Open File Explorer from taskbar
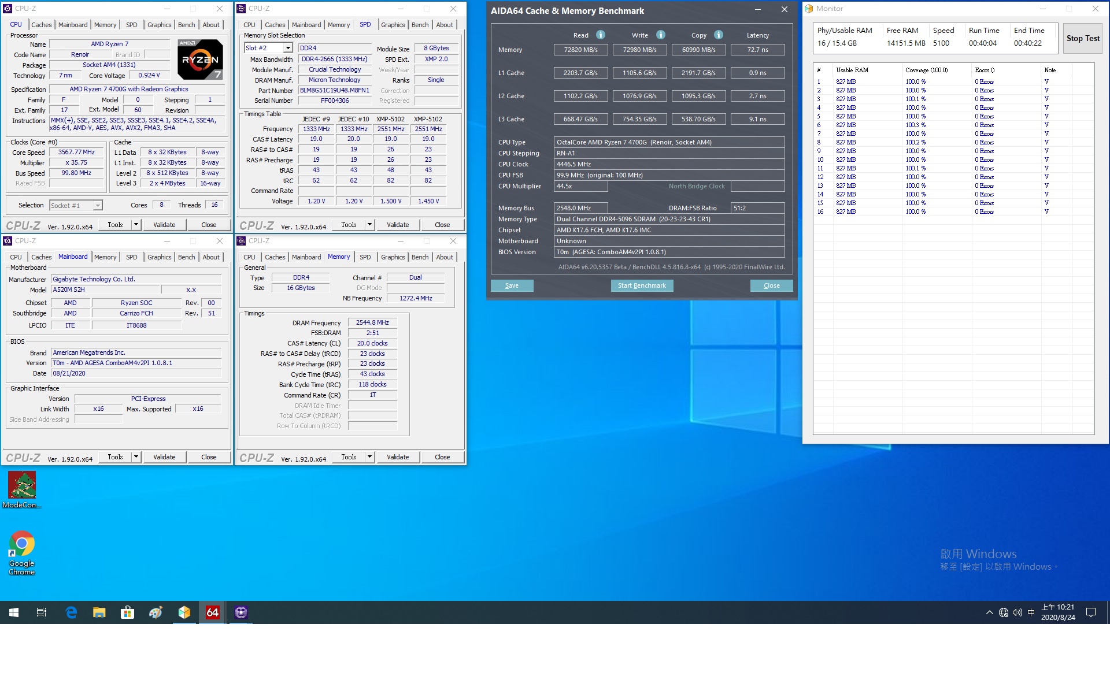 99,612
